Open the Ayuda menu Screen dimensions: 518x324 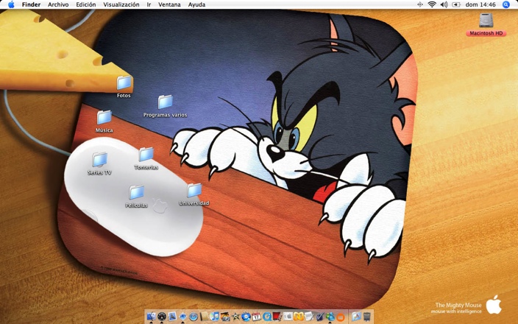click(196, 4)
